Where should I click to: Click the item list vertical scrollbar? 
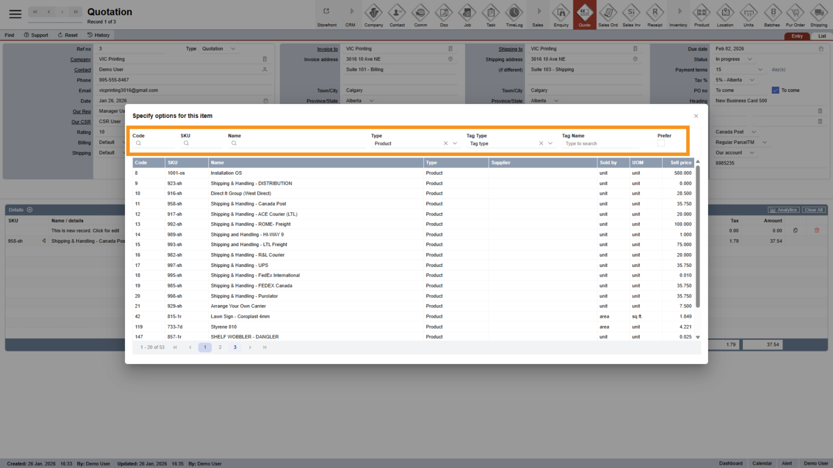coord(698,238)
